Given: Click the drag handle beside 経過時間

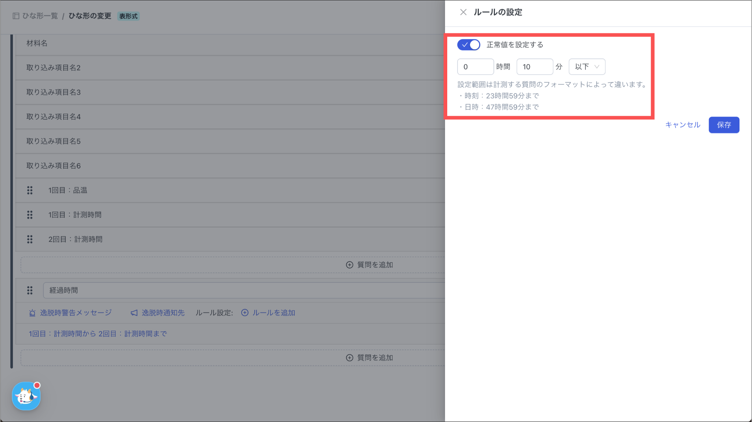Looking at the screenshot, I should pos(30,290).
